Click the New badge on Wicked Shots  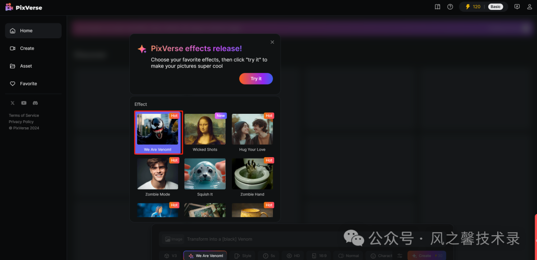pyautogui.click(x=221, y=116)
